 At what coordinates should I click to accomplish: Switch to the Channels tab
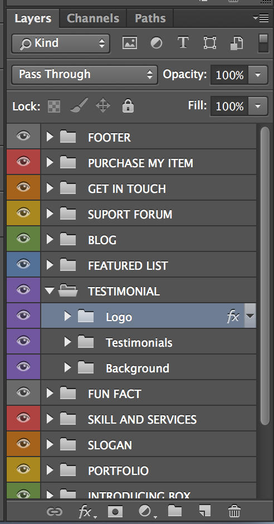93,18
